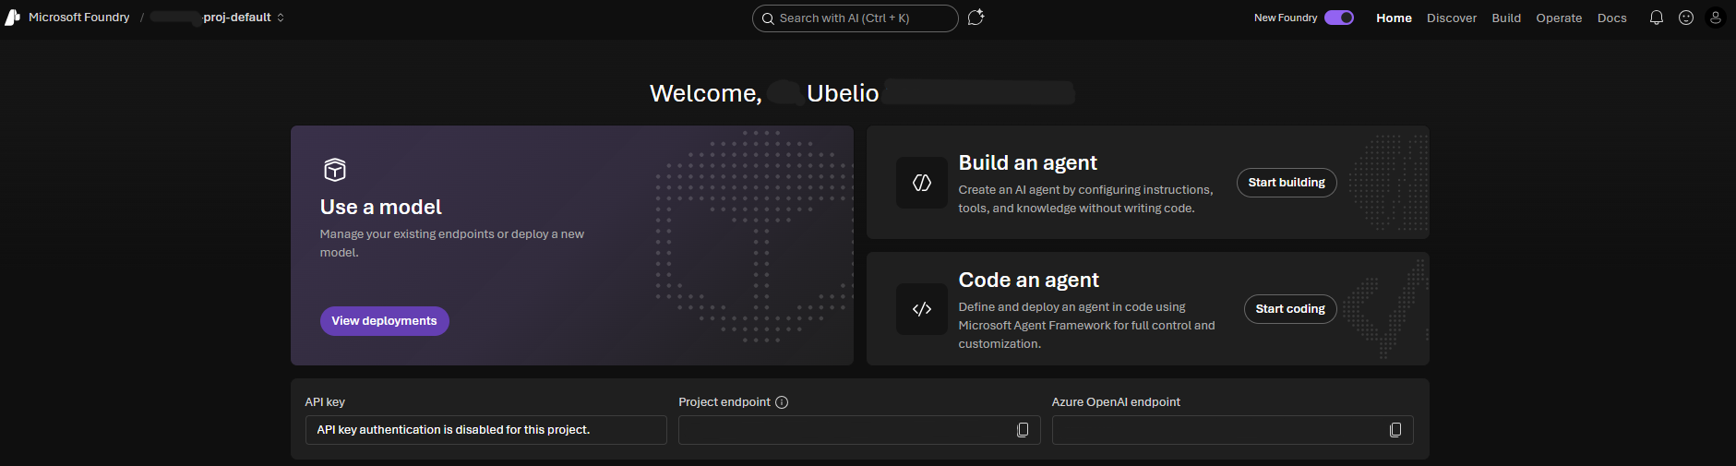Click the Start building button
1736x466 pixels.
pos(1287,183)
